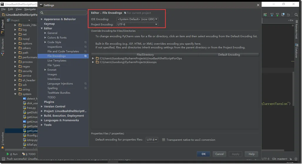Open the Navigate menu

(x=30, y=9)
